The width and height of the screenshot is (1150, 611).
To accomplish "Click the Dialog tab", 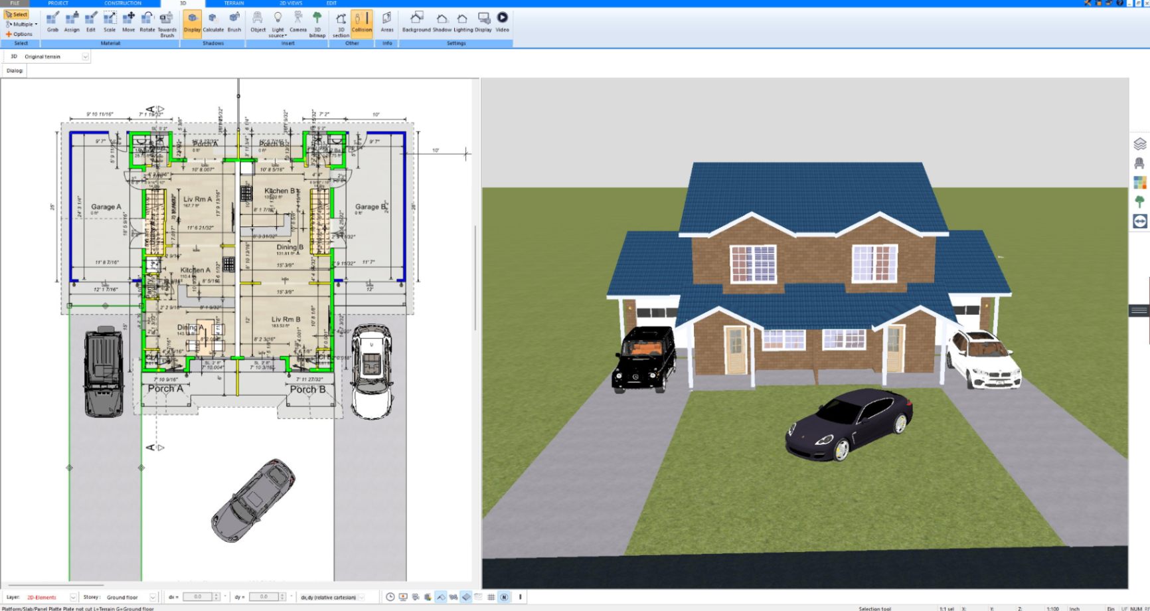I will tap(15, 70).
